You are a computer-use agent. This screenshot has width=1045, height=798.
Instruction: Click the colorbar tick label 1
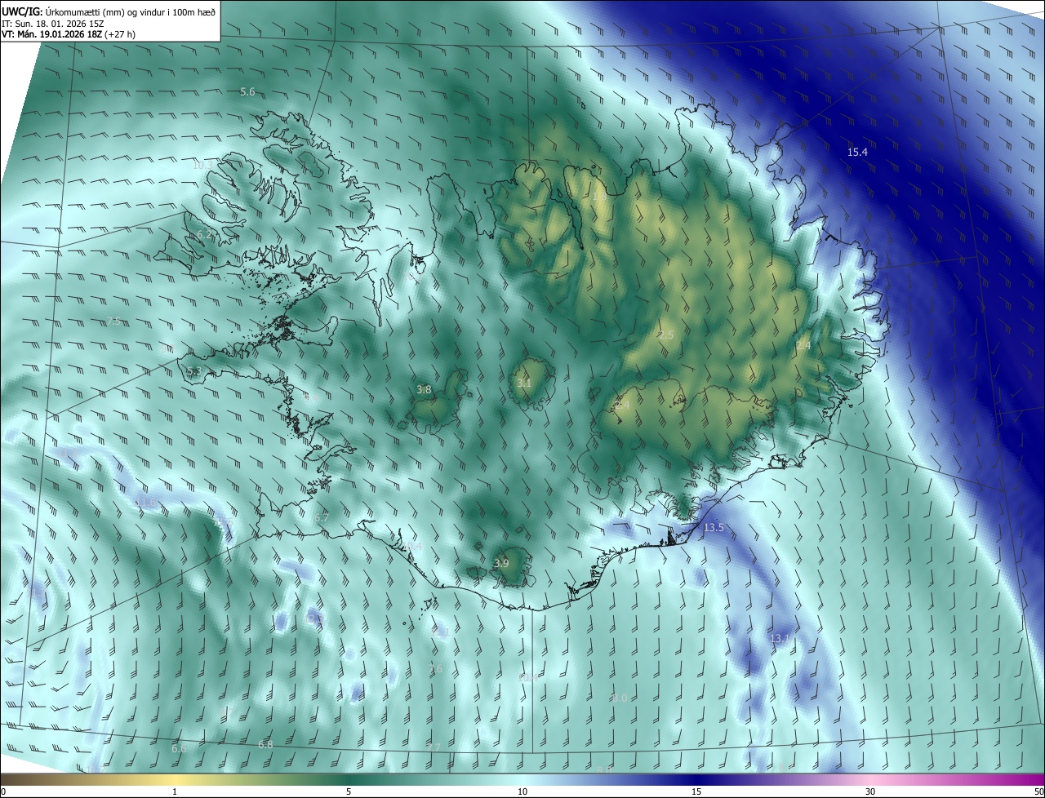tap(176, 792)
